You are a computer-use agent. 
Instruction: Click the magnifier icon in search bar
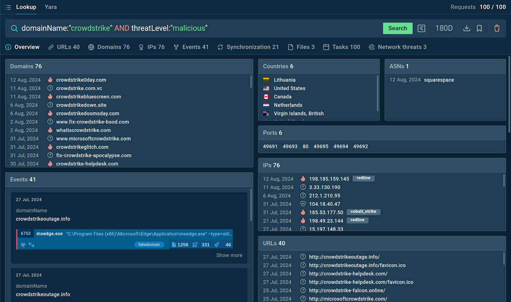tap(14, 28)
